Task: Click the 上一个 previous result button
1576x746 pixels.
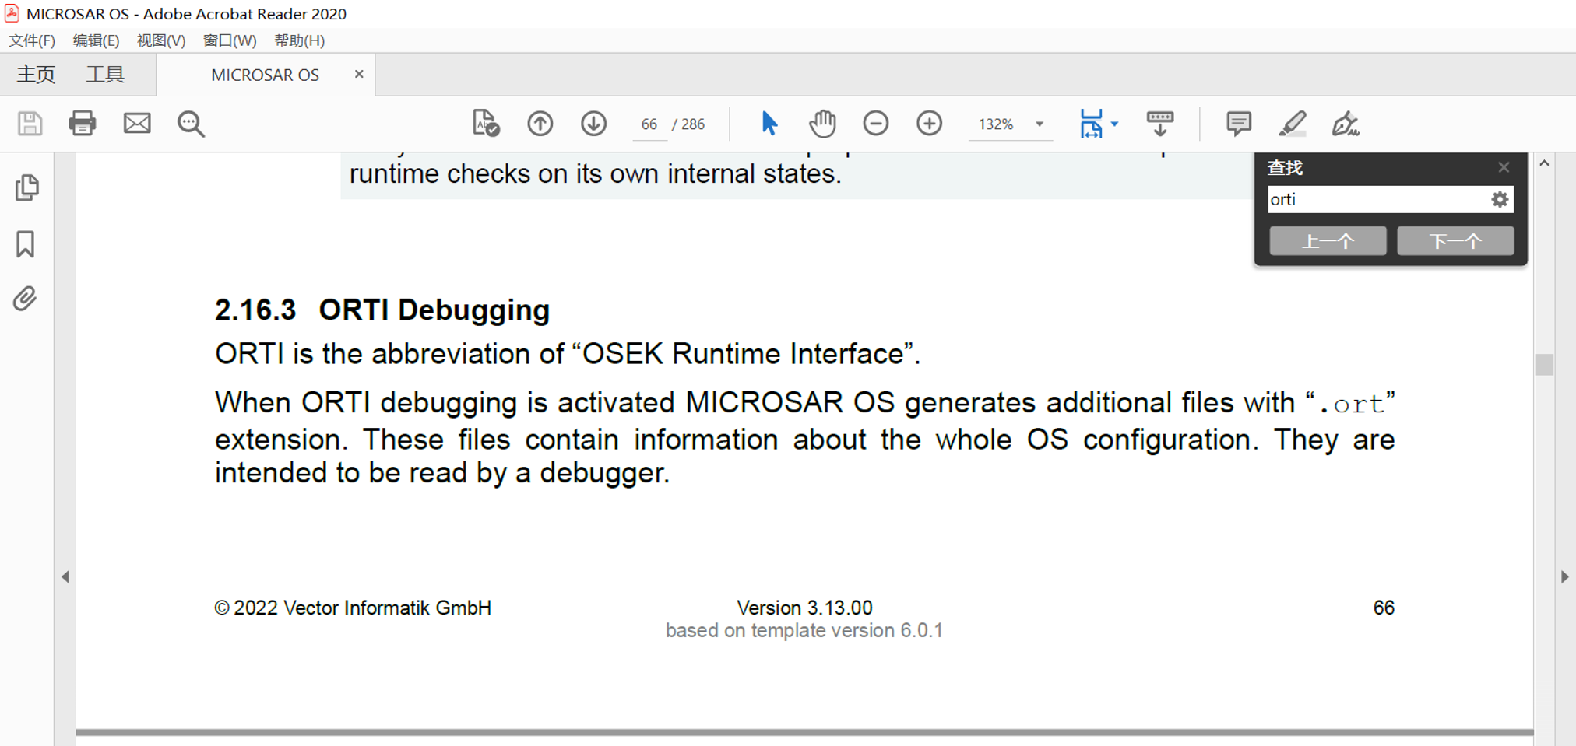Action: point(1328,241)
